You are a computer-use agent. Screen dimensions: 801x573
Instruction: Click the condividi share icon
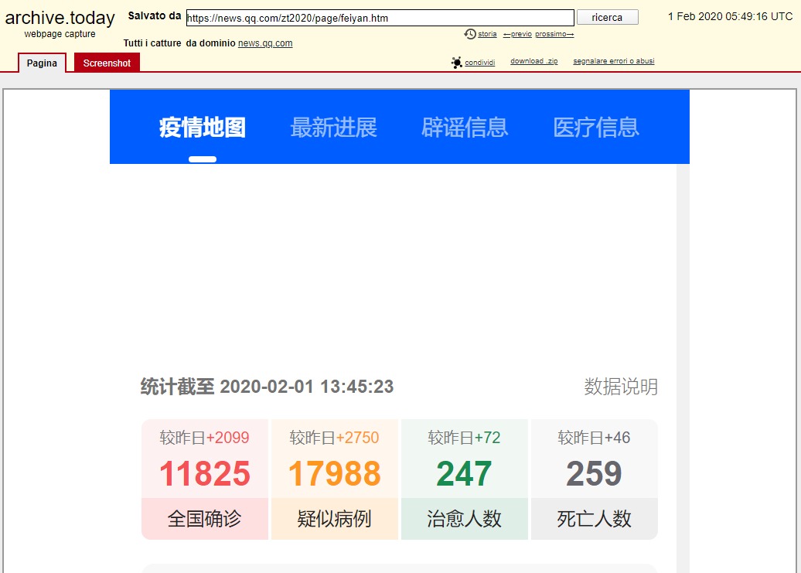pos(456,63)
